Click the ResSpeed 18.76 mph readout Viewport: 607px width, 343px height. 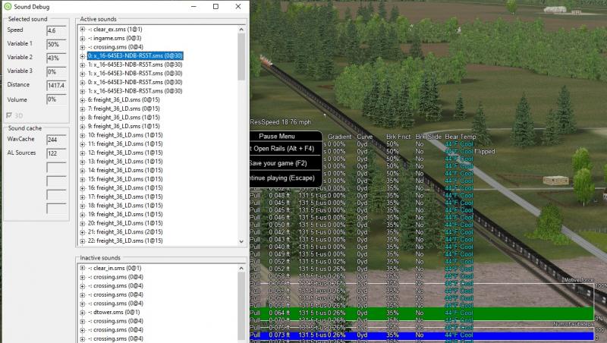[280, 122]
